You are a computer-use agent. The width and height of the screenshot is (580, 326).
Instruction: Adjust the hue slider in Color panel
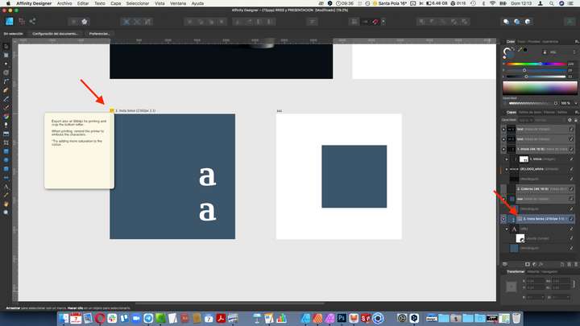coord(536,64)
